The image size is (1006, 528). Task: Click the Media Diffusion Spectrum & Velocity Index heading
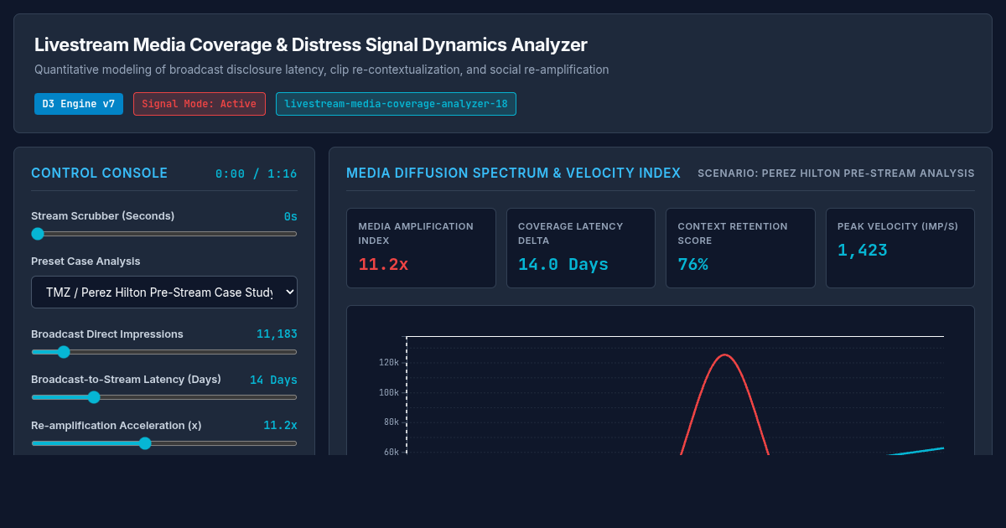pos(513,173)
